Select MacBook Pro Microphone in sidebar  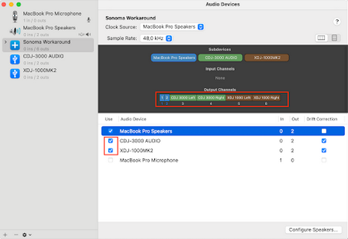[x=48, y=17]
